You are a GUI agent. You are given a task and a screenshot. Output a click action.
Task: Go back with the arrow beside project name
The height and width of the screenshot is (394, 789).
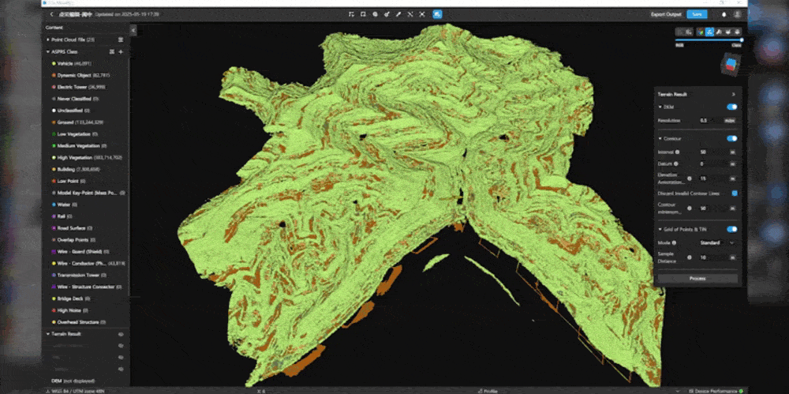[51, 14]
